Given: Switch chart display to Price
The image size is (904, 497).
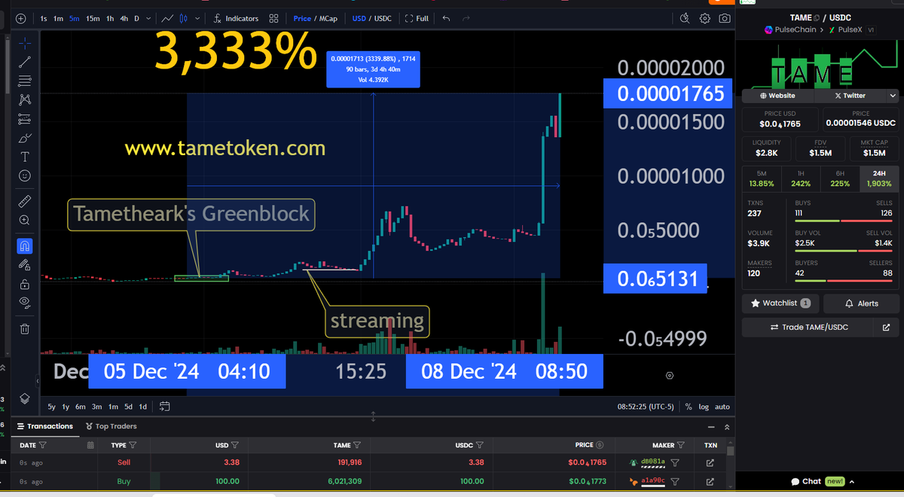Looking at the screenshot, I should 302,18.
